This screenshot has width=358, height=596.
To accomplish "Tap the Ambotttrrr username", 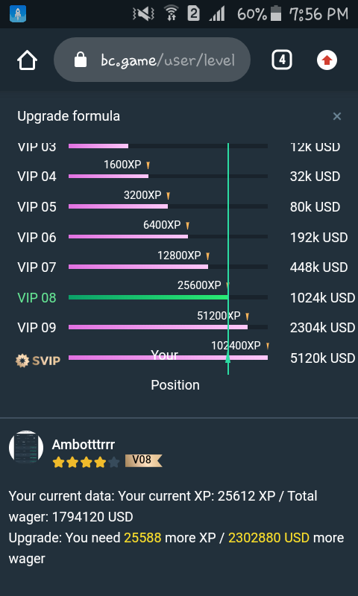I will coord(84,444).
